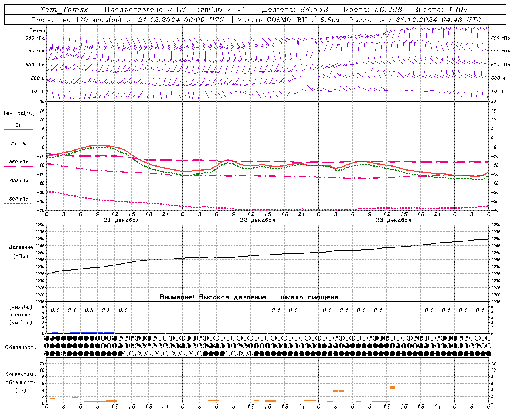The height and width of the screenshot is (410, 512).
Task: Click the '0.3' precipitation amount value
Action: pos(89,310)
